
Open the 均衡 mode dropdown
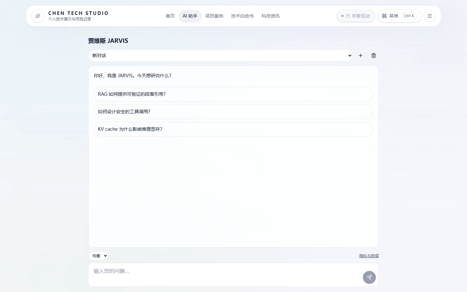[x=98, y=256]
